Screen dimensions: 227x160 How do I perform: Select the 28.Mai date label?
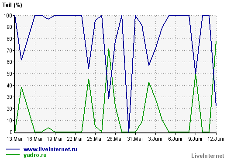pyautogui.click(x=115, y=139)
